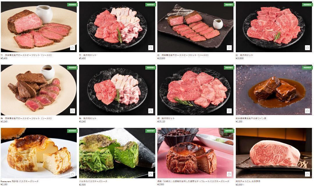Screen dimensions: 314x187
Task: Click the cart icon on marbled beef meal ticket
Action: (x=307, y=174)
